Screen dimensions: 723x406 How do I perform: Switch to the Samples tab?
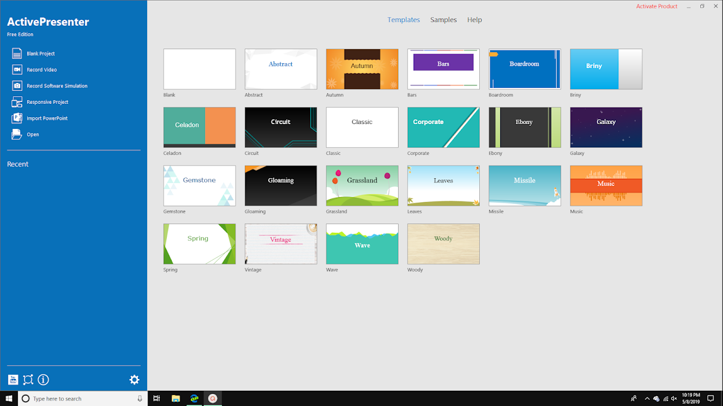pos(443,20)
